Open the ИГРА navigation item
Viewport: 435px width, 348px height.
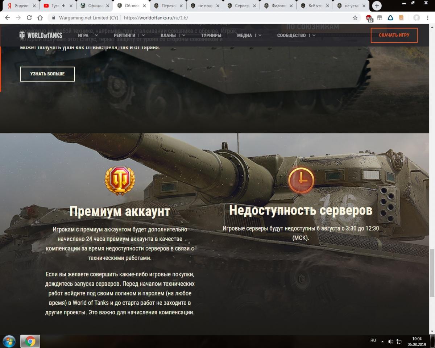point(83,35)
